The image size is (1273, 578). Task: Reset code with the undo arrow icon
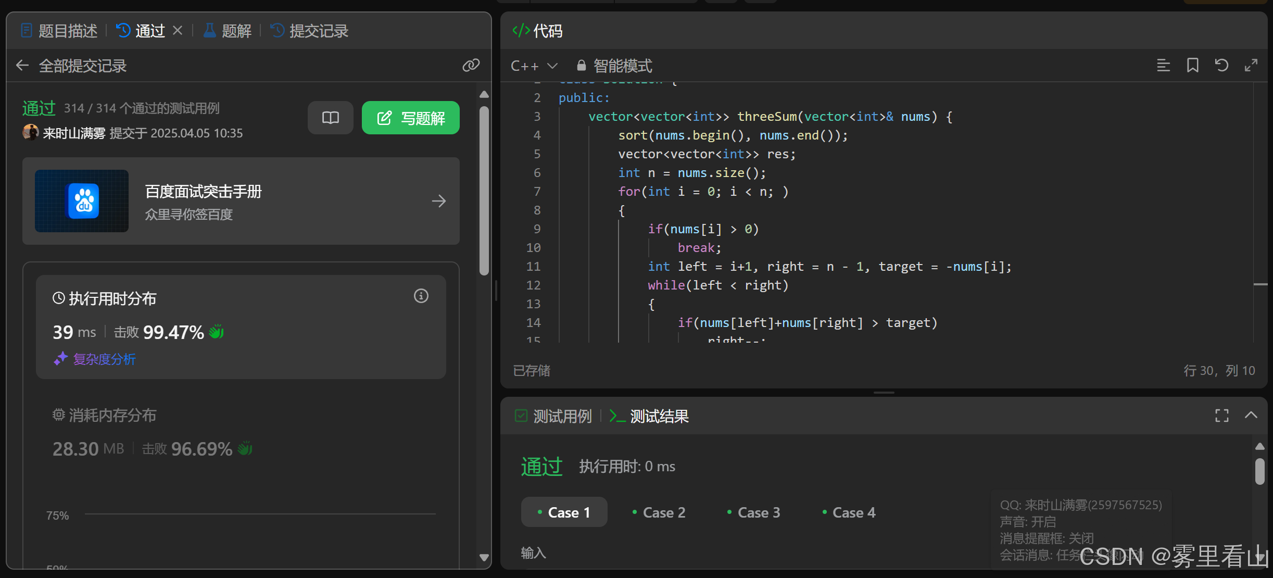point(1221,66)
